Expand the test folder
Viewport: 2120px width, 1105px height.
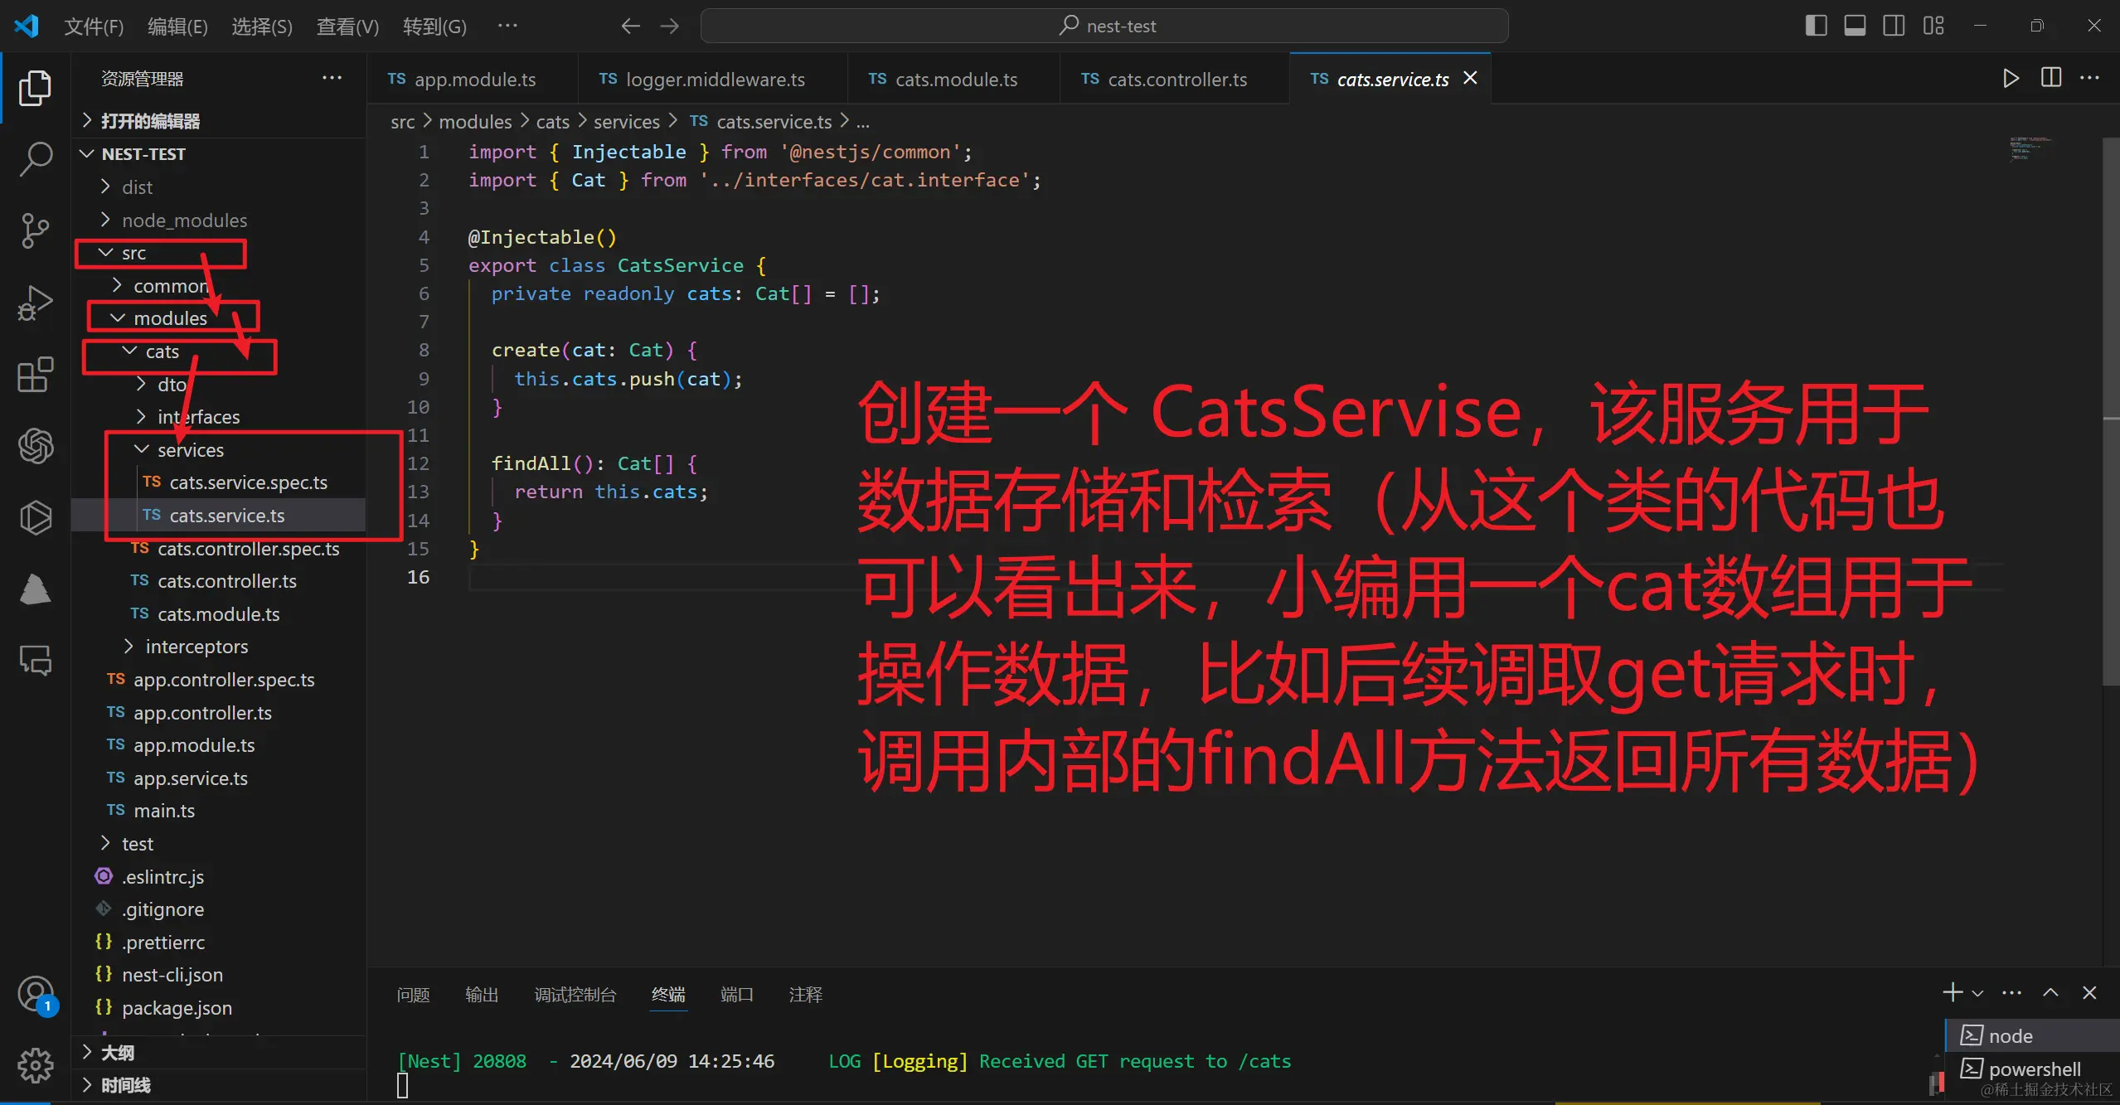[x=219, y=843]
